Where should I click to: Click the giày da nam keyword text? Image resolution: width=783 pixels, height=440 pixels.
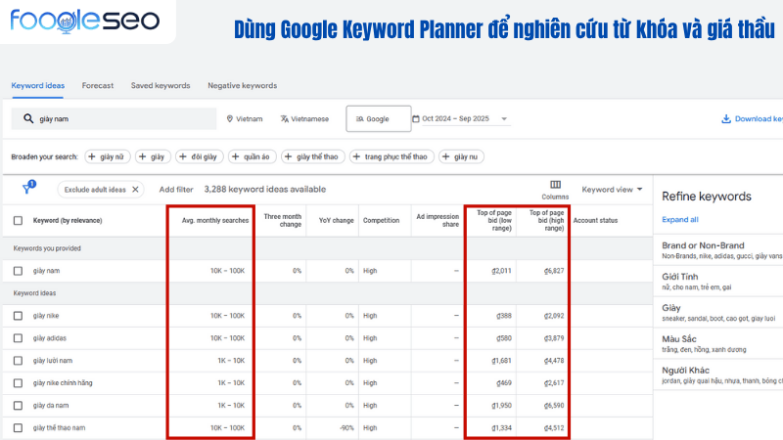tap(51, 406)
